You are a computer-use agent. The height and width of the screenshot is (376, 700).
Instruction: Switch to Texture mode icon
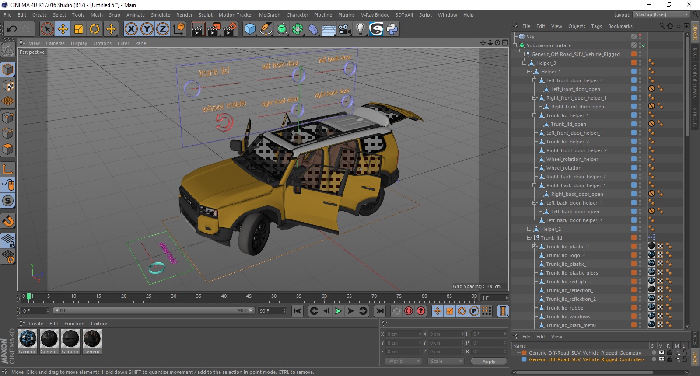(8, 85)
